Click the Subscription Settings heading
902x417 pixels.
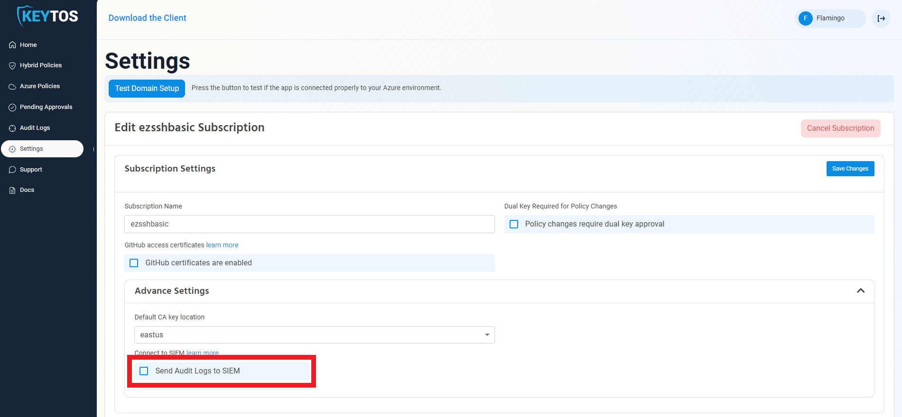[x=170, y=169]
